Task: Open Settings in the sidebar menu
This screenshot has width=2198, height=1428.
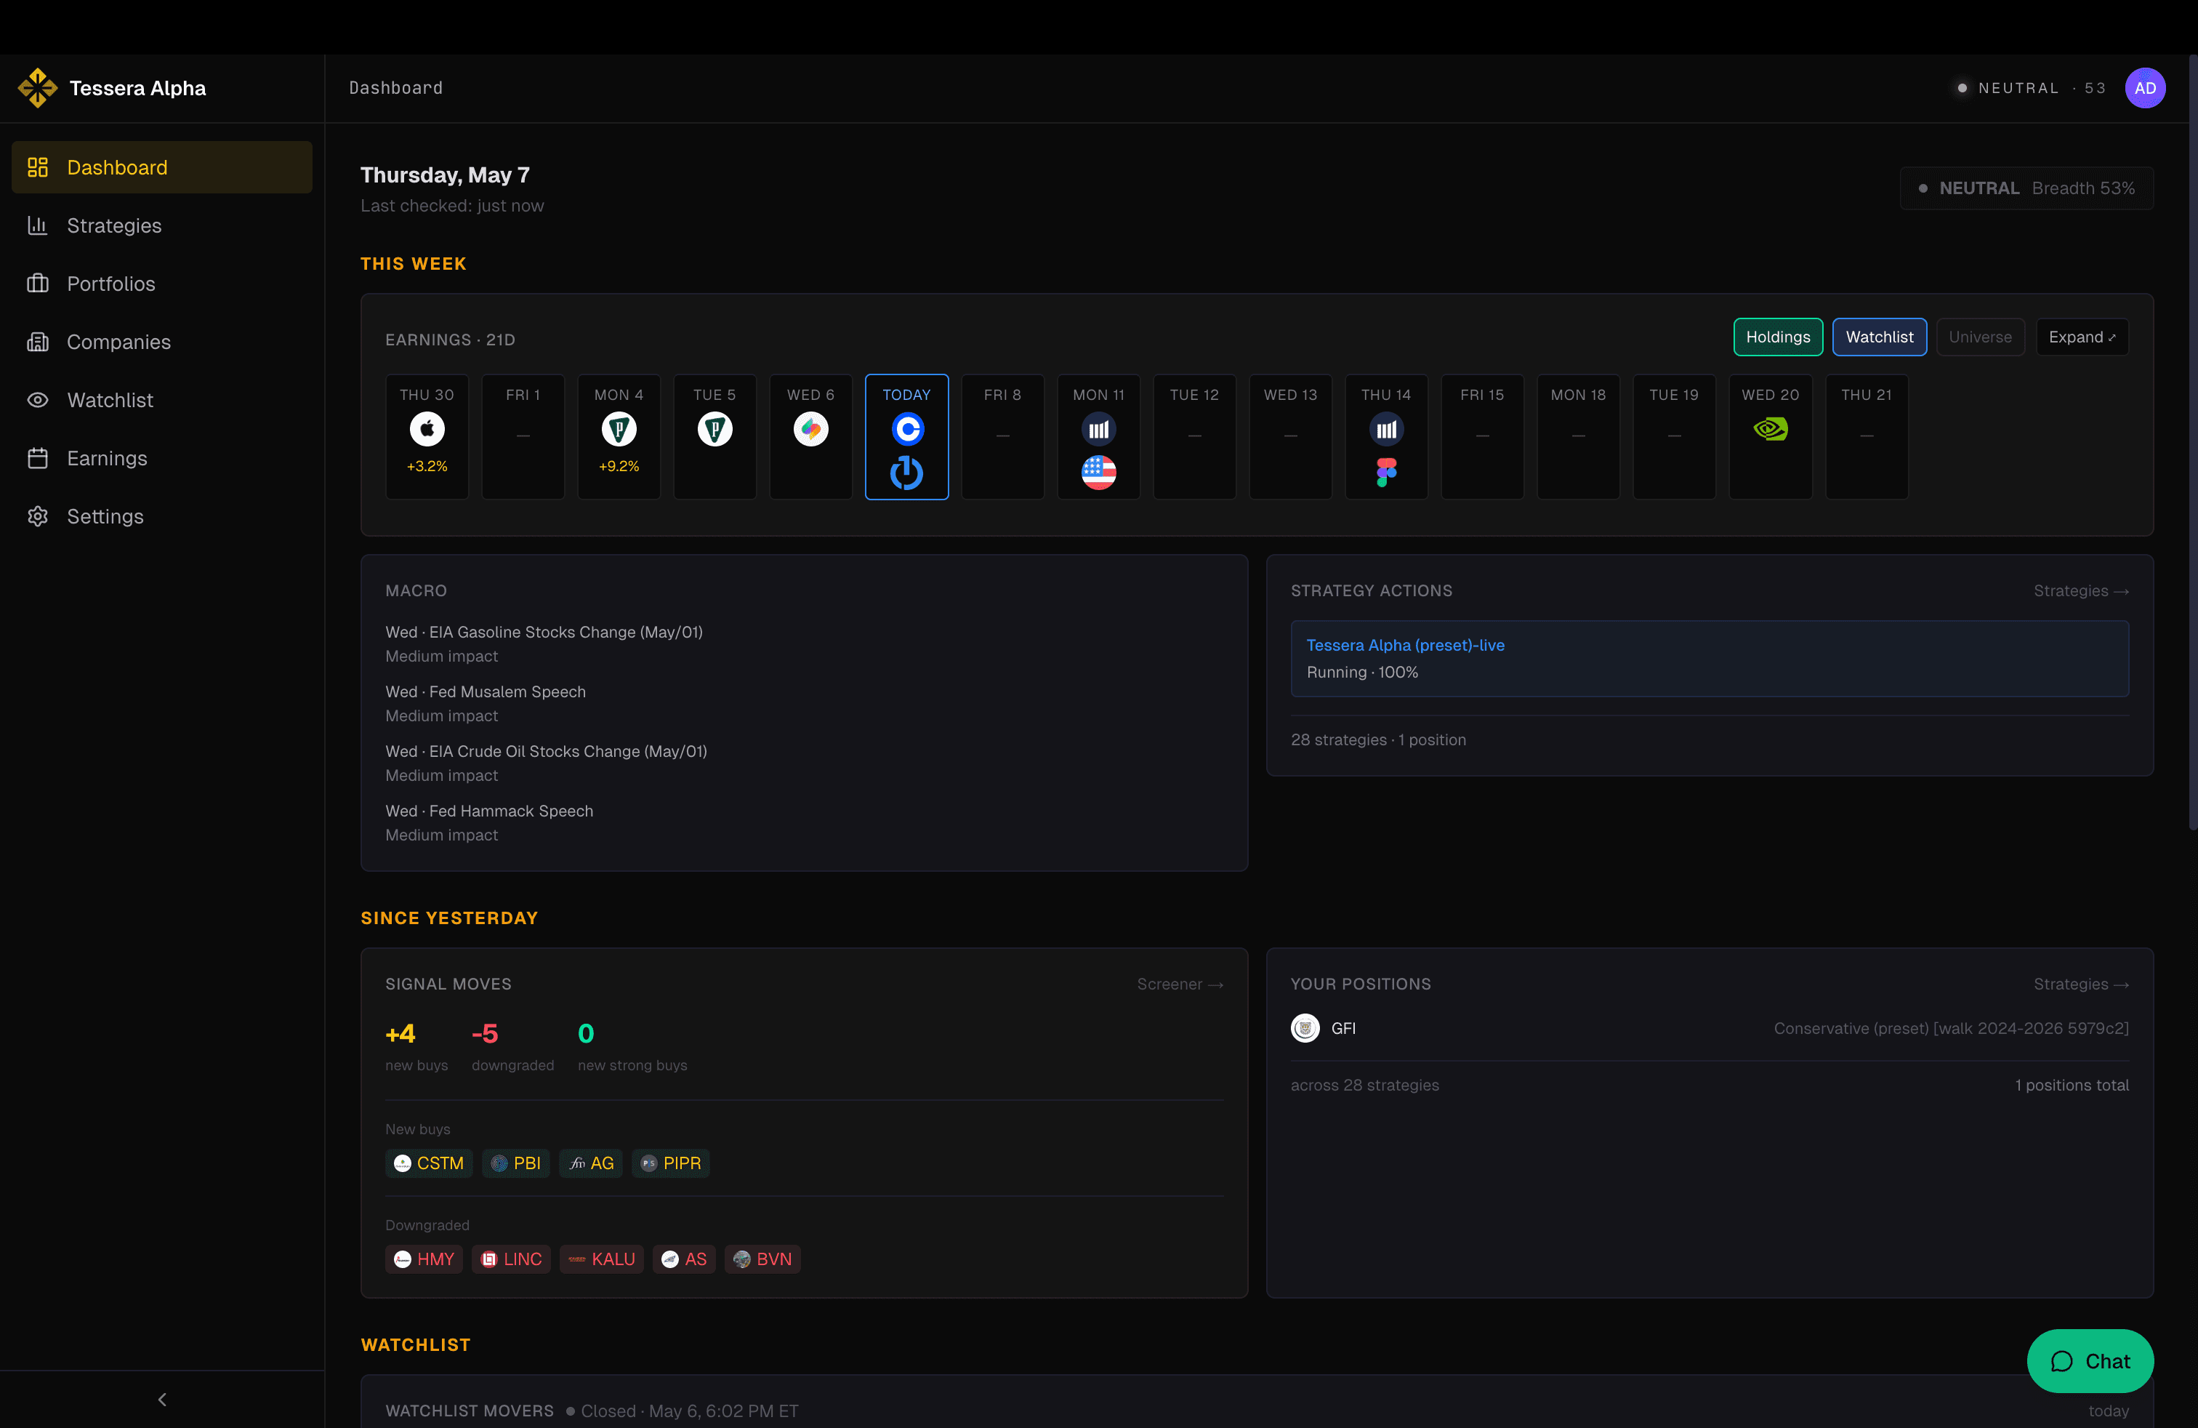Action: tap(161, 516)
